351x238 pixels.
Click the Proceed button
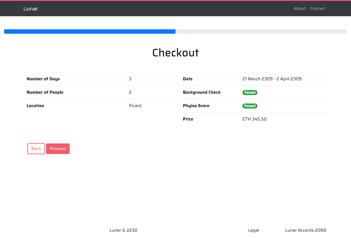58,149
